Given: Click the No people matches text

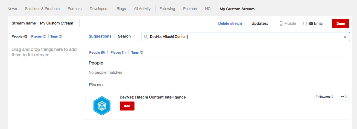Looking at the screenshot, I should tap(106, 72).
